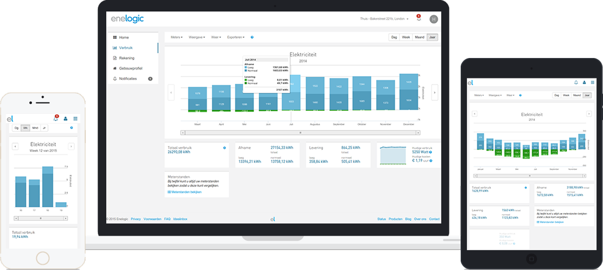Go to Gebouwprofiel in the laptop sidebar
Image resolution: width=603 pixels, height=270 pixels.
click(131, 68)
